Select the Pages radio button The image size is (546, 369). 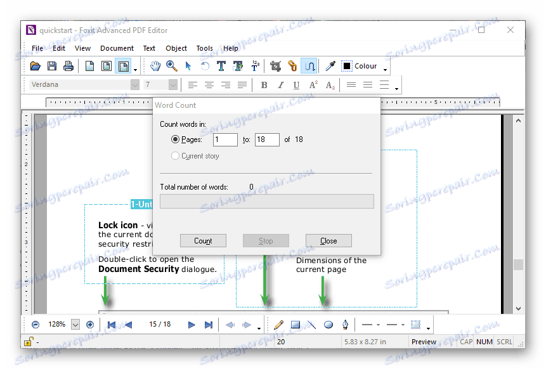[x=175, y=139]
